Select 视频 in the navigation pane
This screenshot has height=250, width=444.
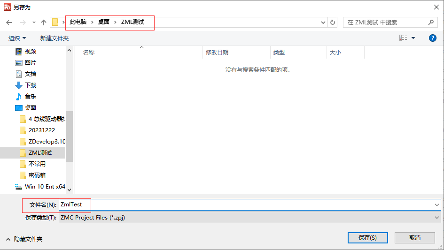click(30, 52)
